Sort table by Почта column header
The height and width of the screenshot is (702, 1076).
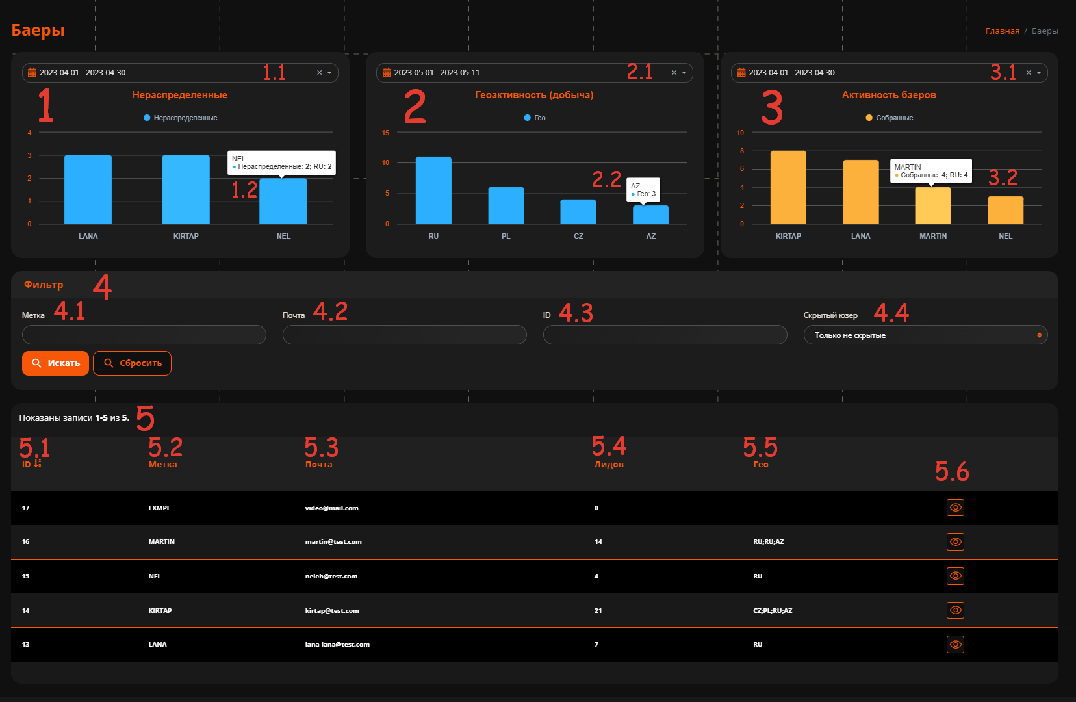coord(318,465)
